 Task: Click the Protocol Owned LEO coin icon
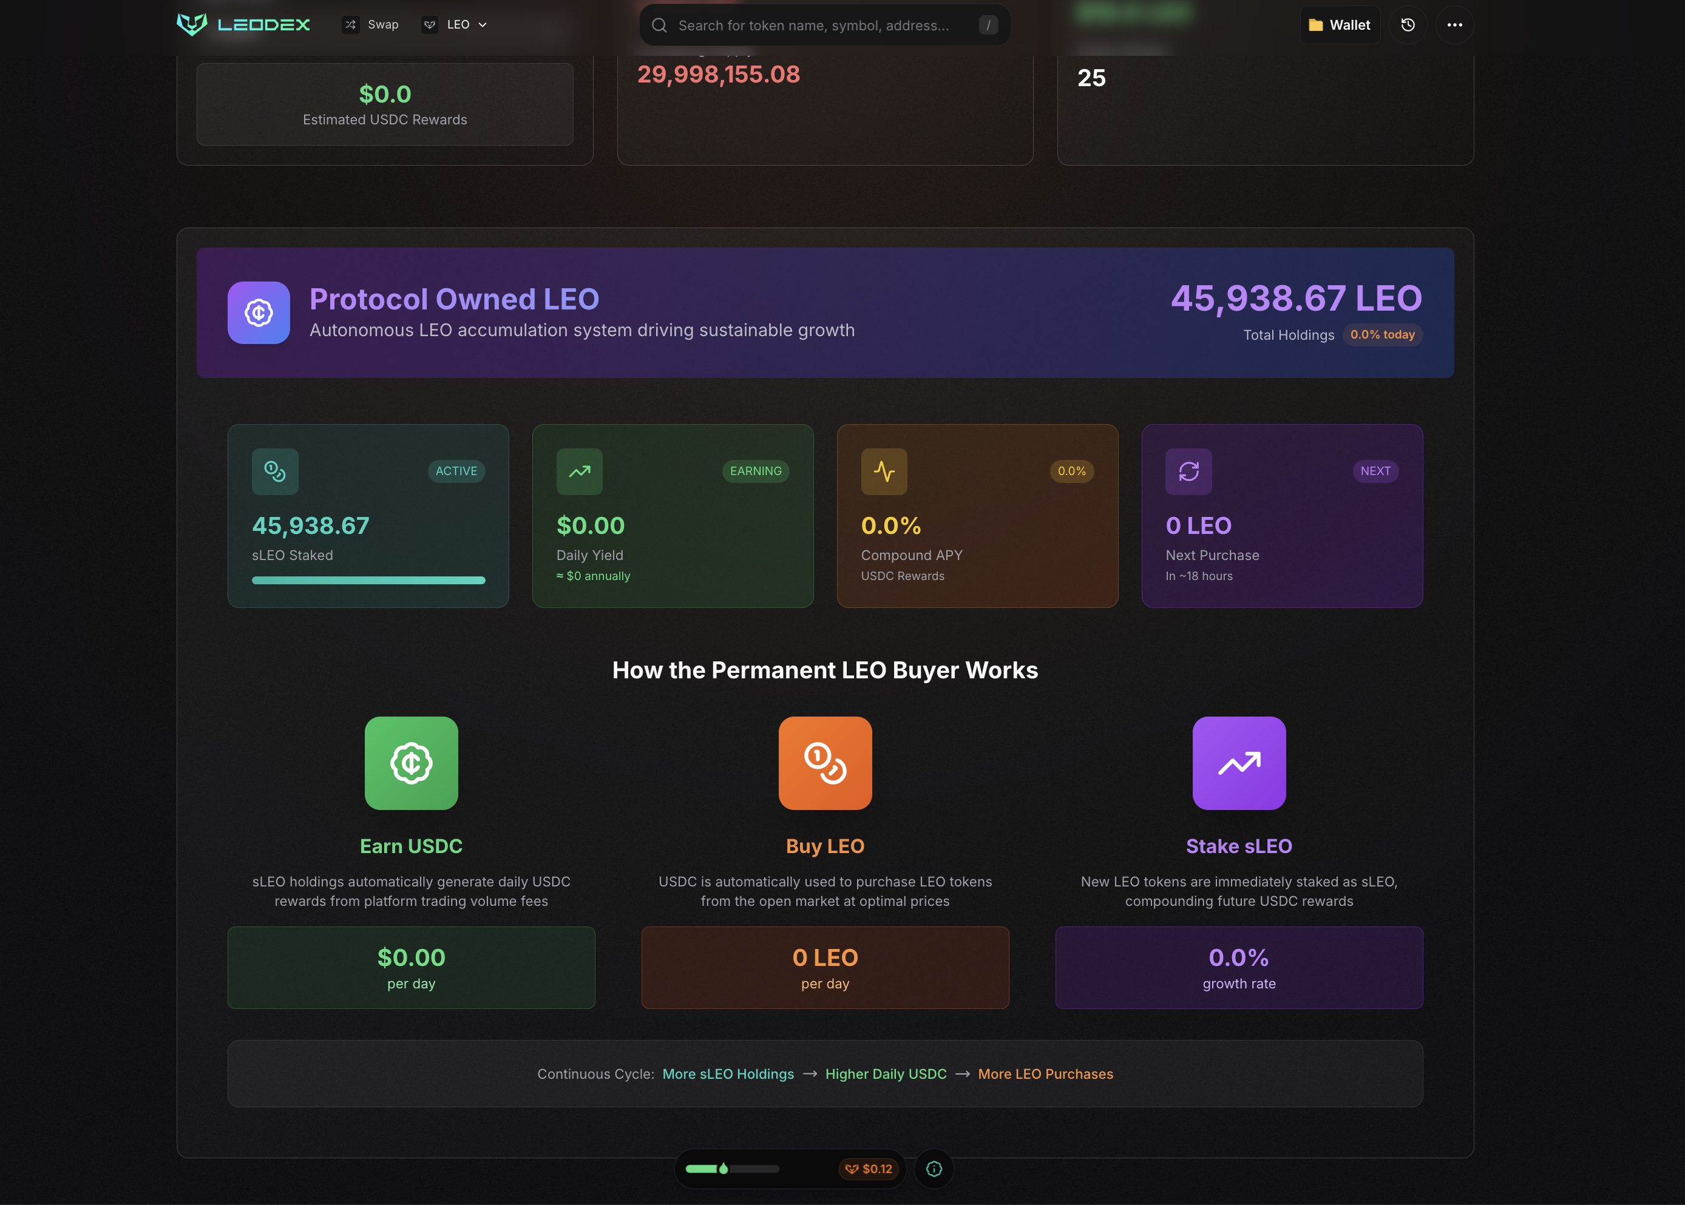pyautogui.click(x=259, y=312)
